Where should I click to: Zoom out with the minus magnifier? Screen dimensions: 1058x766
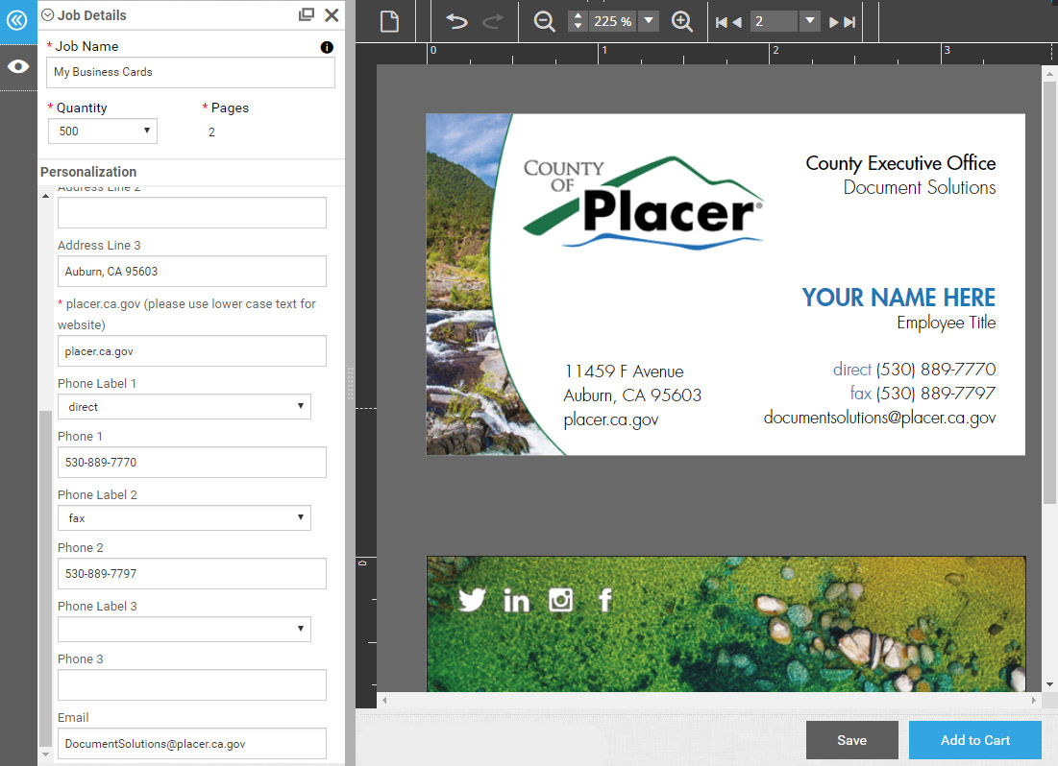pyautogui.click(x=544, y=21)
